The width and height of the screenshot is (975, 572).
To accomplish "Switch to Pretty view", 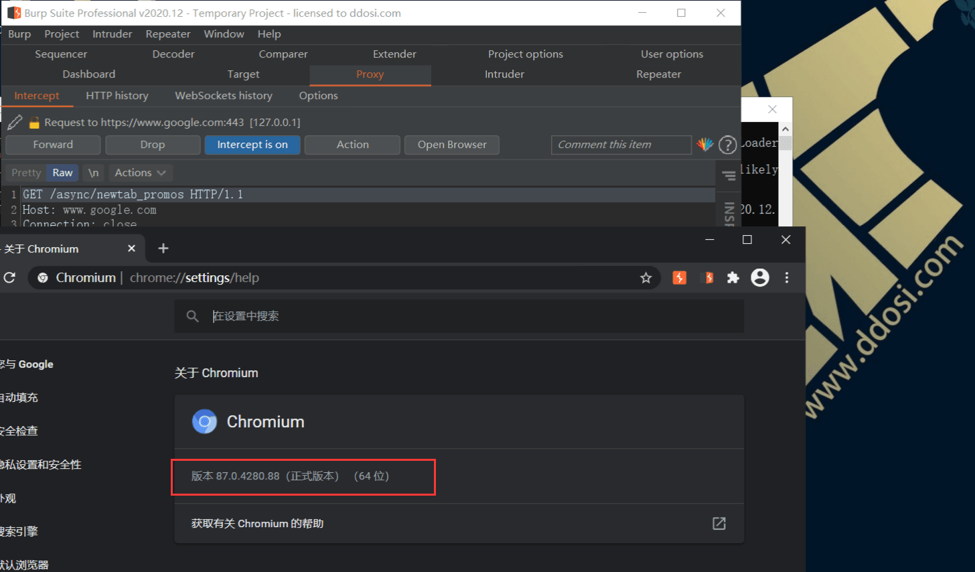I will click(26, 173).
